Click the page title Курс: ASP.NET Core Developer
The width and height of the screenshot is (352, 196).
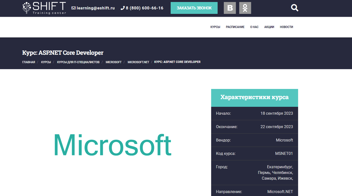point(63,53)
